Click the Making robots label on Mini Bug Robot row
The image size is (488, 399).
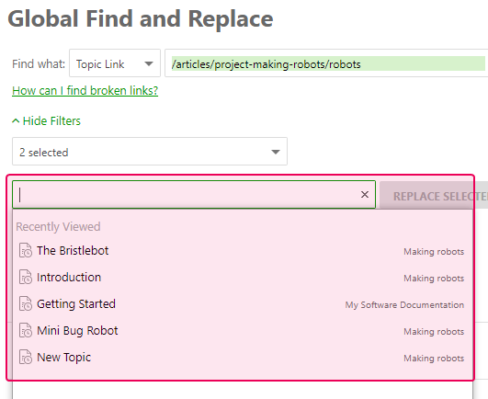point(434,332)
